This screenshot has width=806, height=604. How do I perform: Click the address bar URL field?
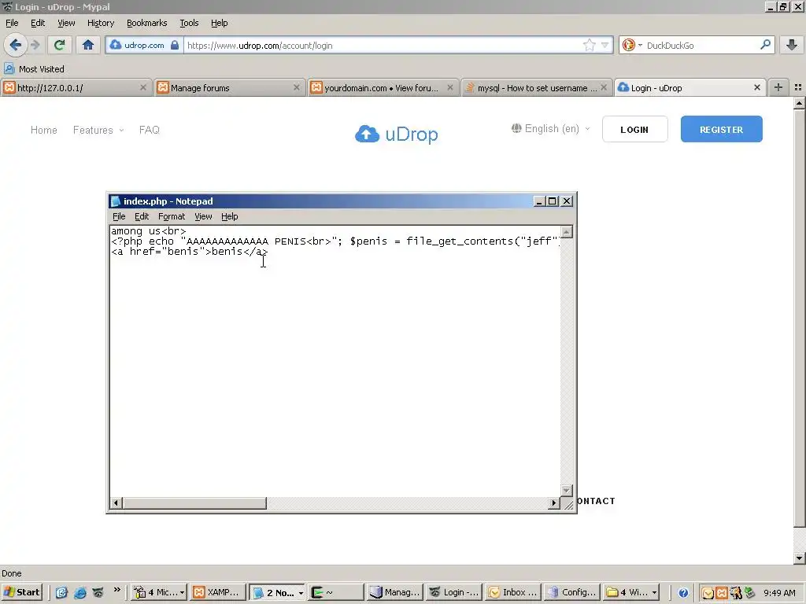click(383, 45)
